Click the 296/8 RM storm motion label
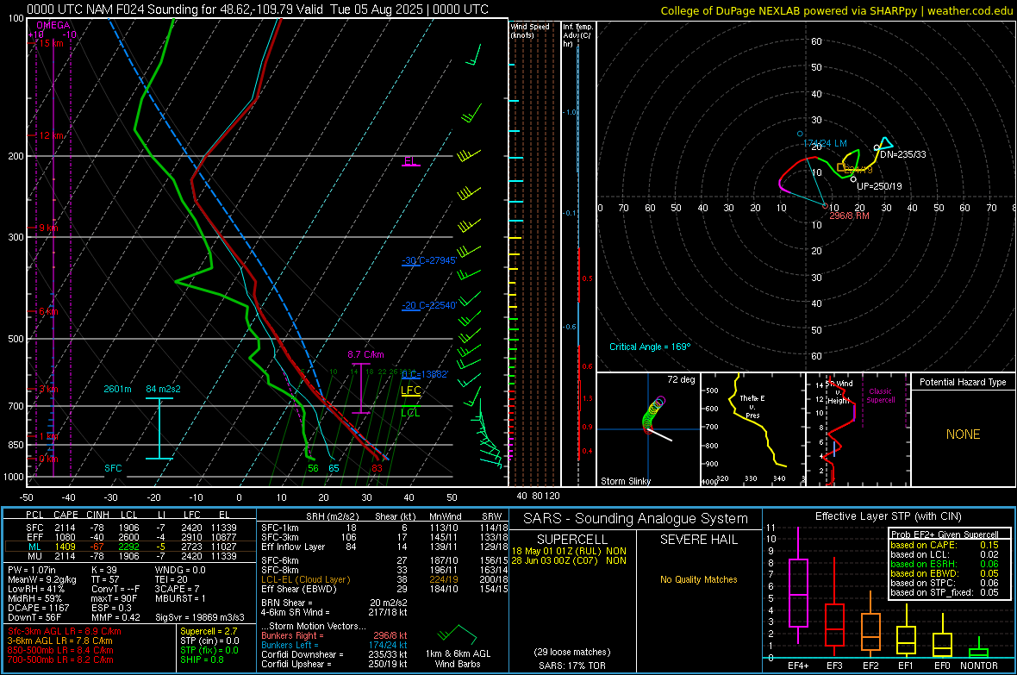This screenshot has width=1017, height=675. [849, 216]
